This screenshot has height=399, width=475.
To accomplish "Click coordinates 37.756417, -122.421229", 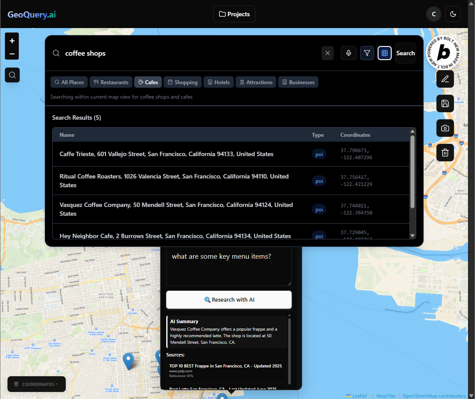I will click(356, 181).
